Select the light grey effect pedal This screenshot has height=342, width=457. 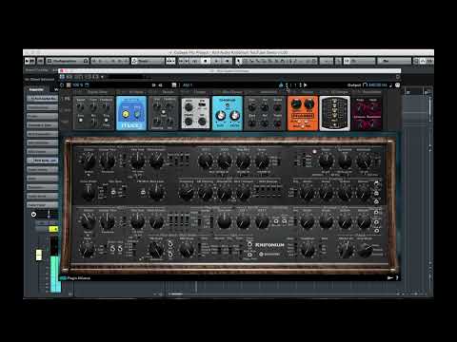tap(195, 113)
